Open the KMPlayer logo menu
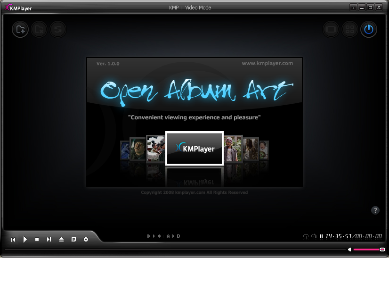The image size is (389, 283). tap(18, 8)
